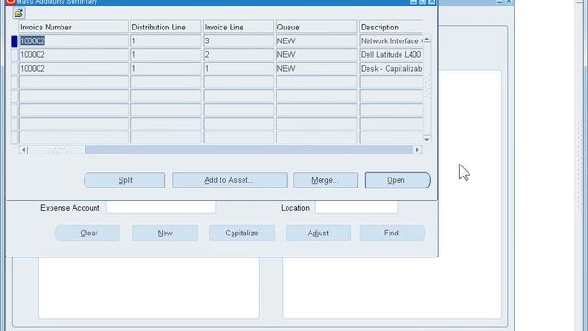Screen dimensions: 588x331
Task: Select the Dell Latitude L400 description cell
Action: click(391, 55)
